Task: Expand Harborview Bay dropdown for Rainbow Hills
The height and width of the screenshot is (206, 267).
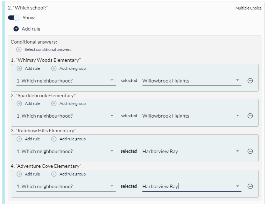Action: click(x=192, y=151)
